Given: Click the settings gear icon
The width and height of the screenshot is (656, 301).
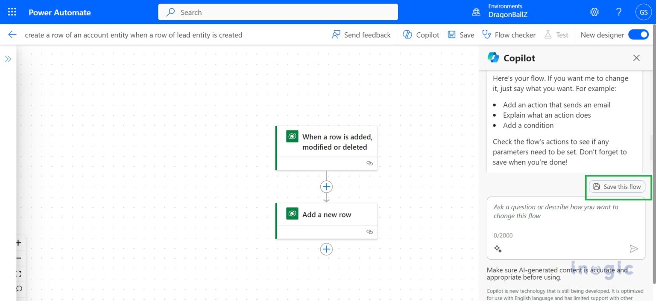Looking at the screenshot, I should [594, 12].
